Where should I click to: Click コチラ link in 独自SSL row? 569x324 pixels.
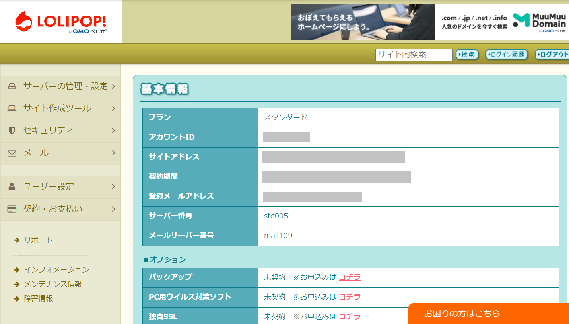tap(350, 316)
